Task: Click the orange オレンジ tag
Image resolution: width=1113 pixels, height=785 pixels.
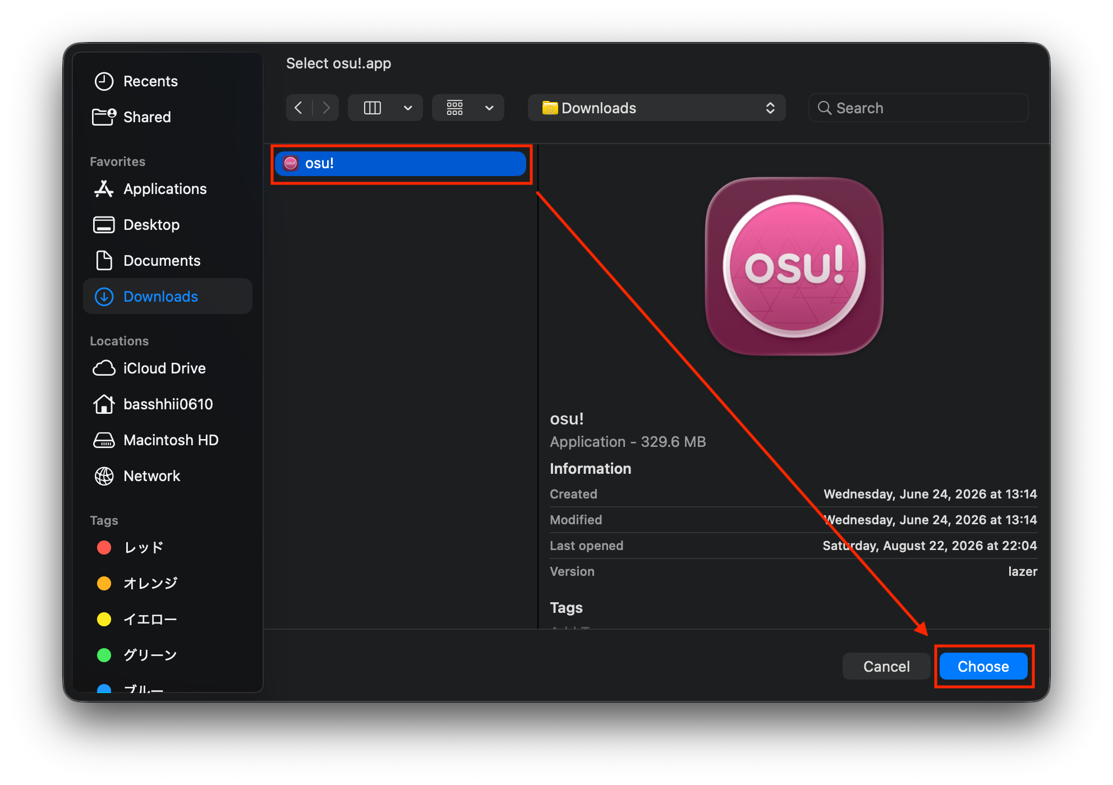Action: coord(167,584)
